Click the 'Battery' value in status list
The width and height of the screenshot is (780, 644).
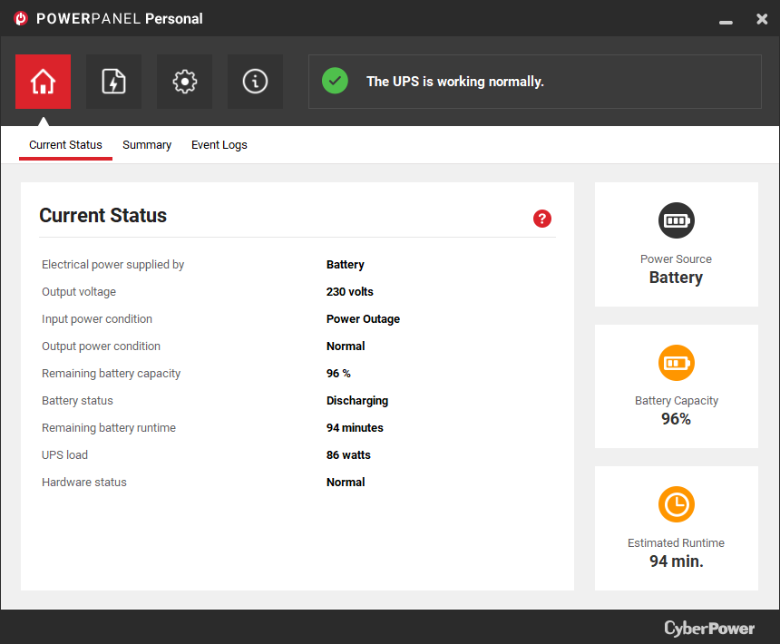click(x=346, y=265)
